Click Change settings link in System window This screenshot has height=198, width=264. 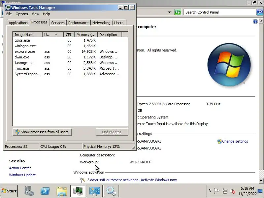click(x=235, y=141)
